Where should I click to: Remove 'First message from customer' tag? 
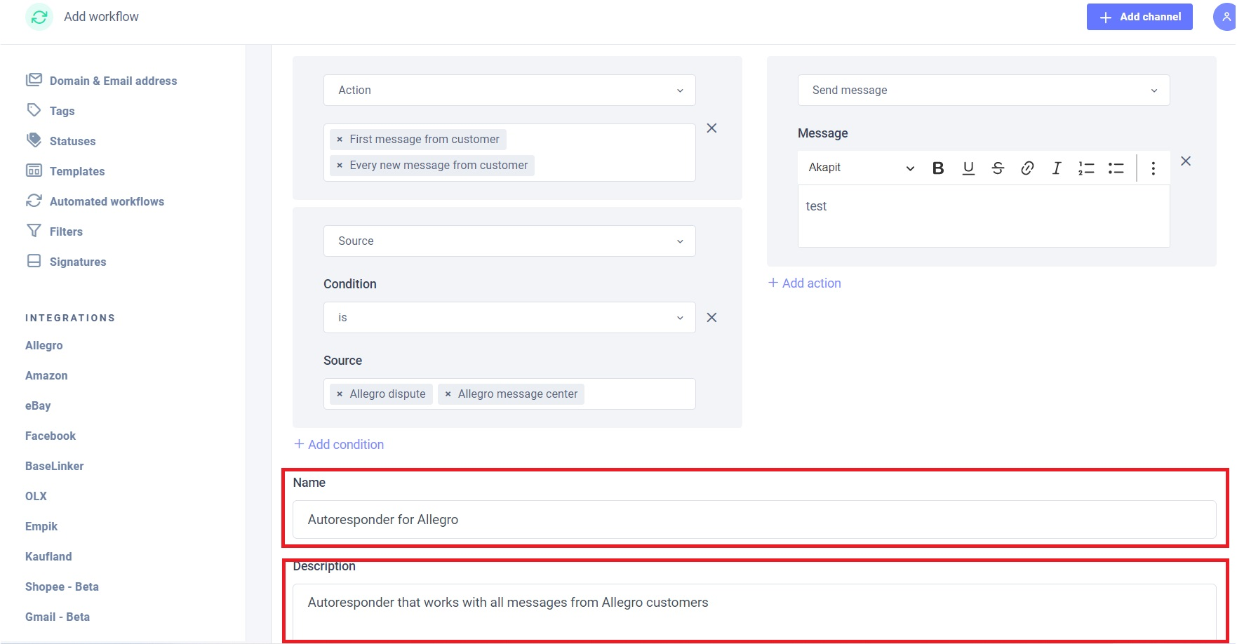(340, 140)
